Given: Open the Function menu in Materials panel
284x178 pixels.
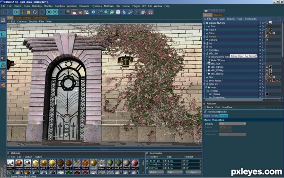Looking at the screenshot, I should [x=28, y=157].
